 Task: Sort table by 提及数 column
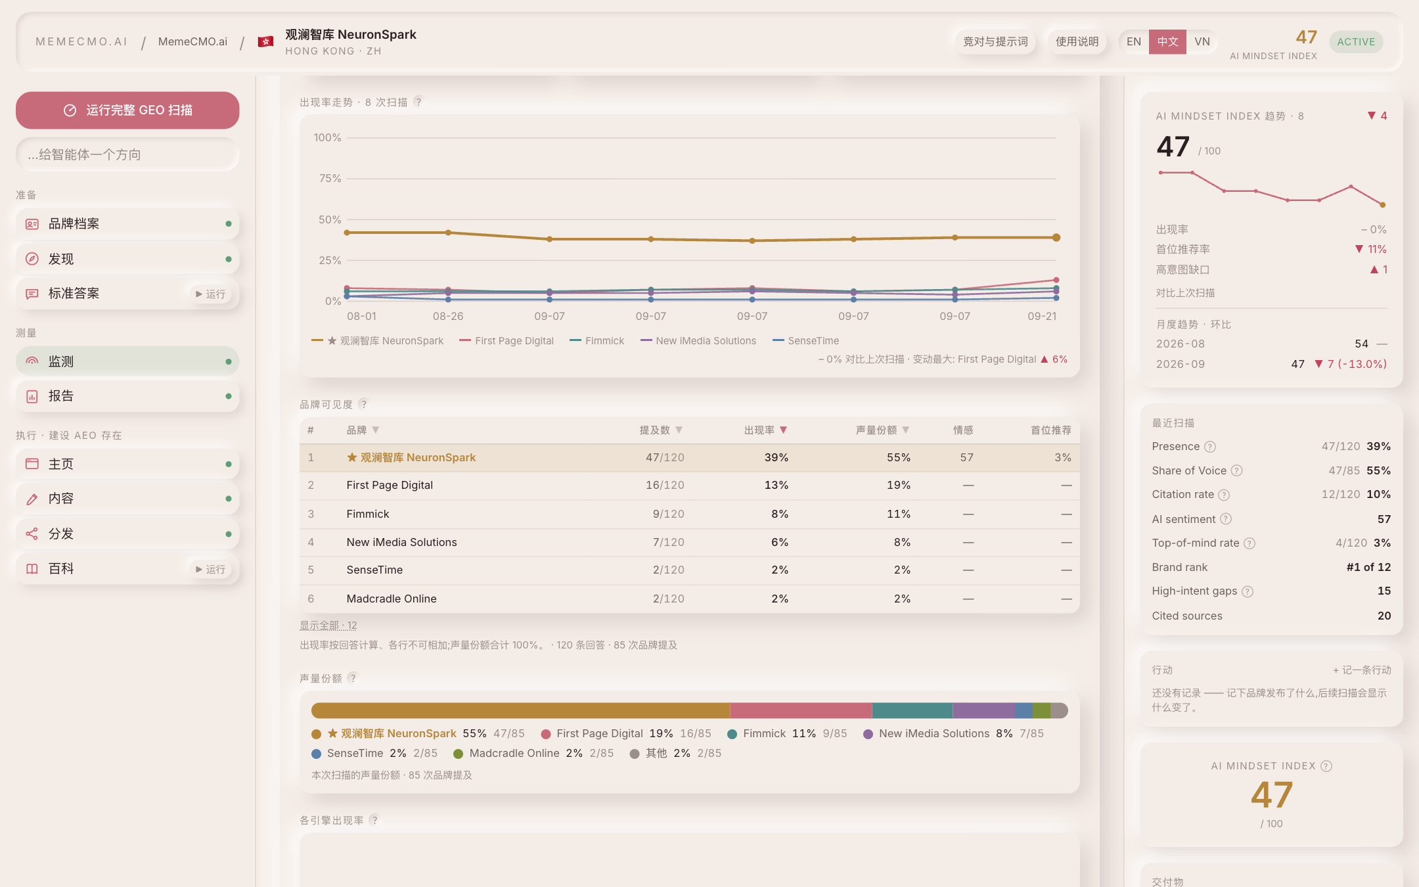[x=661, y=430]
